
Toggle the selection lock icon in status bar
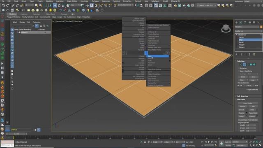pos(145,142)
